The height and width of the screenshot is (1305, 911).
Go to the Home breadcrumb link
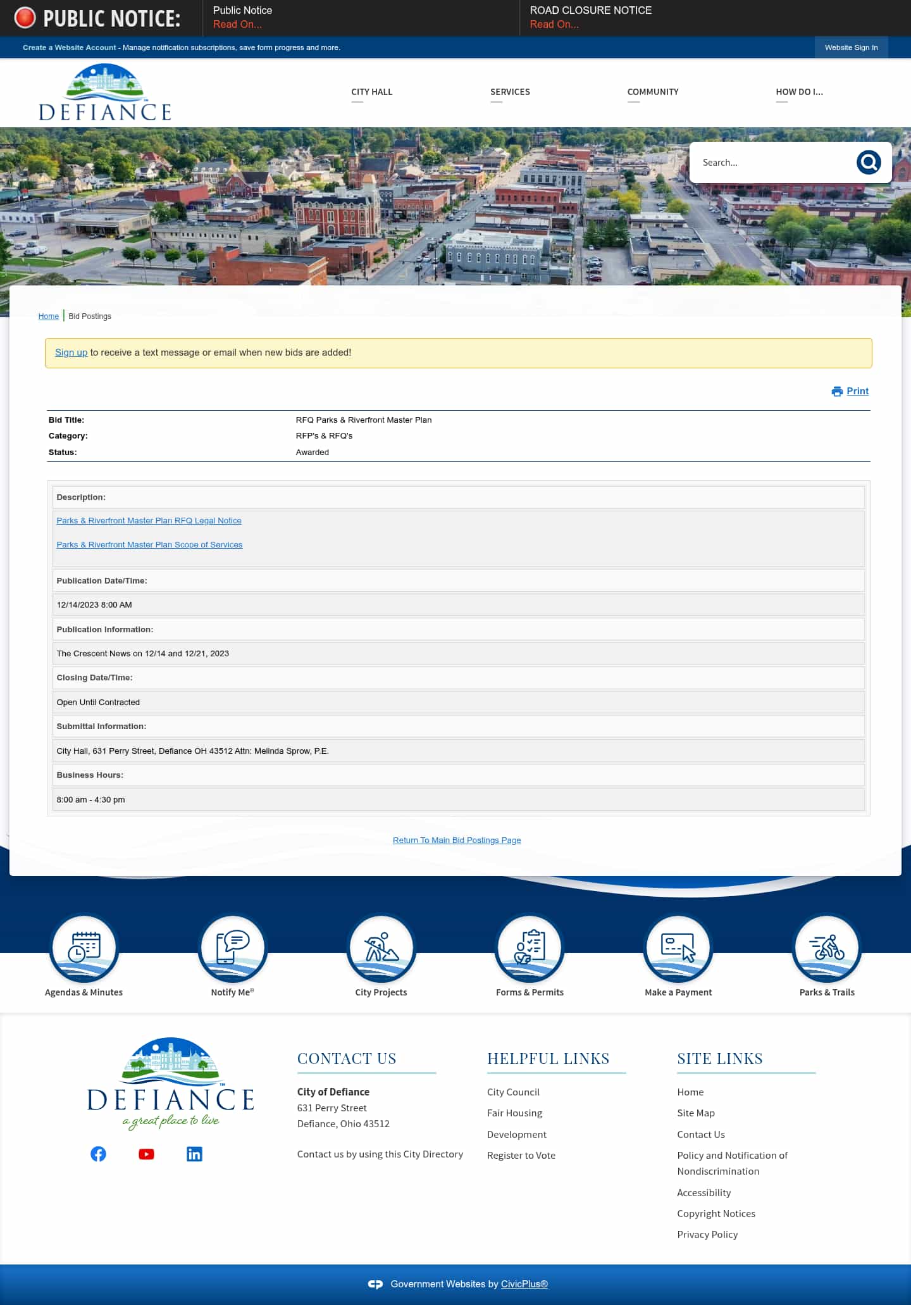click(x=49, y=316)
